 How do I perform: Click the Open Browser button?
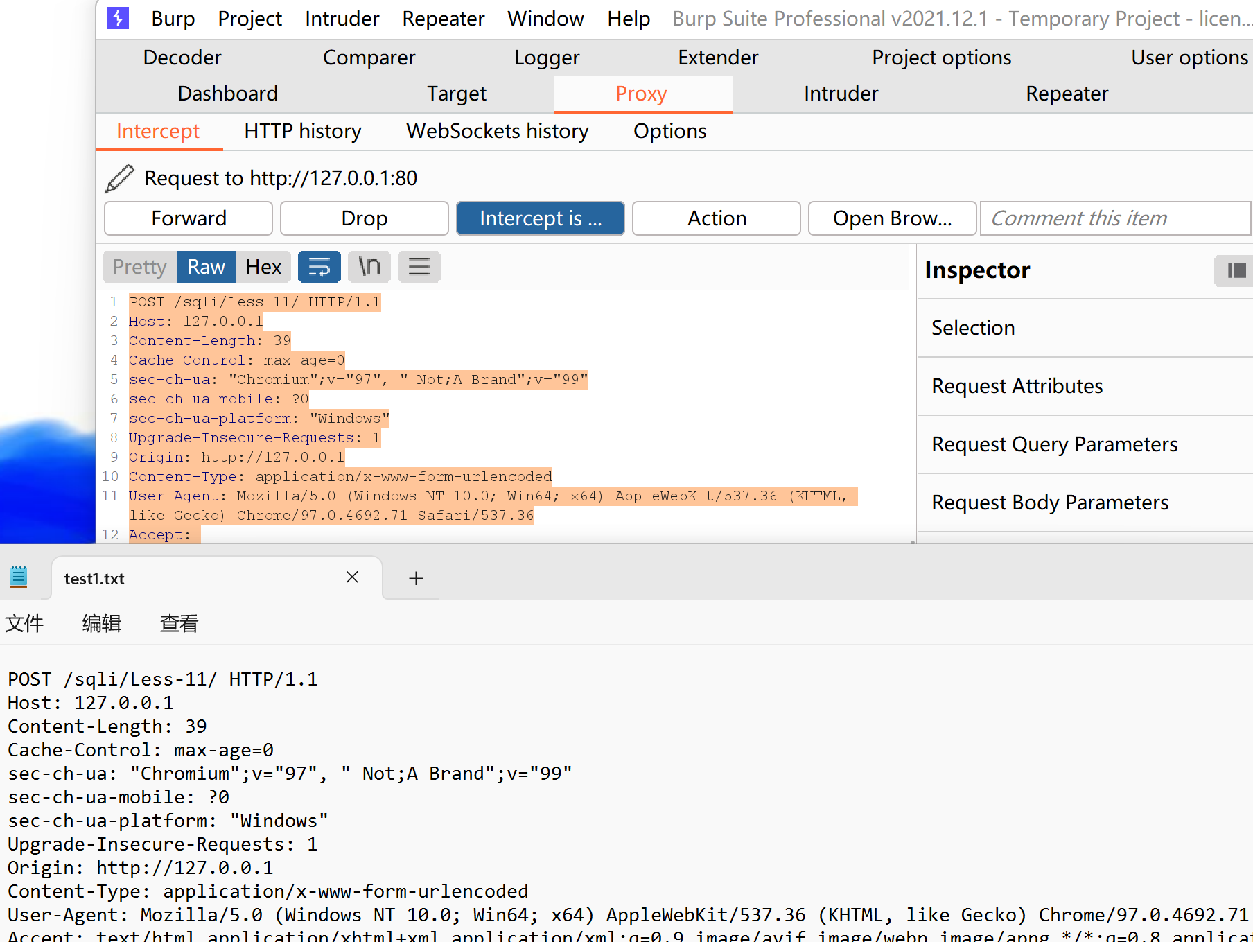pyautogui.click(x=893, y=218)
